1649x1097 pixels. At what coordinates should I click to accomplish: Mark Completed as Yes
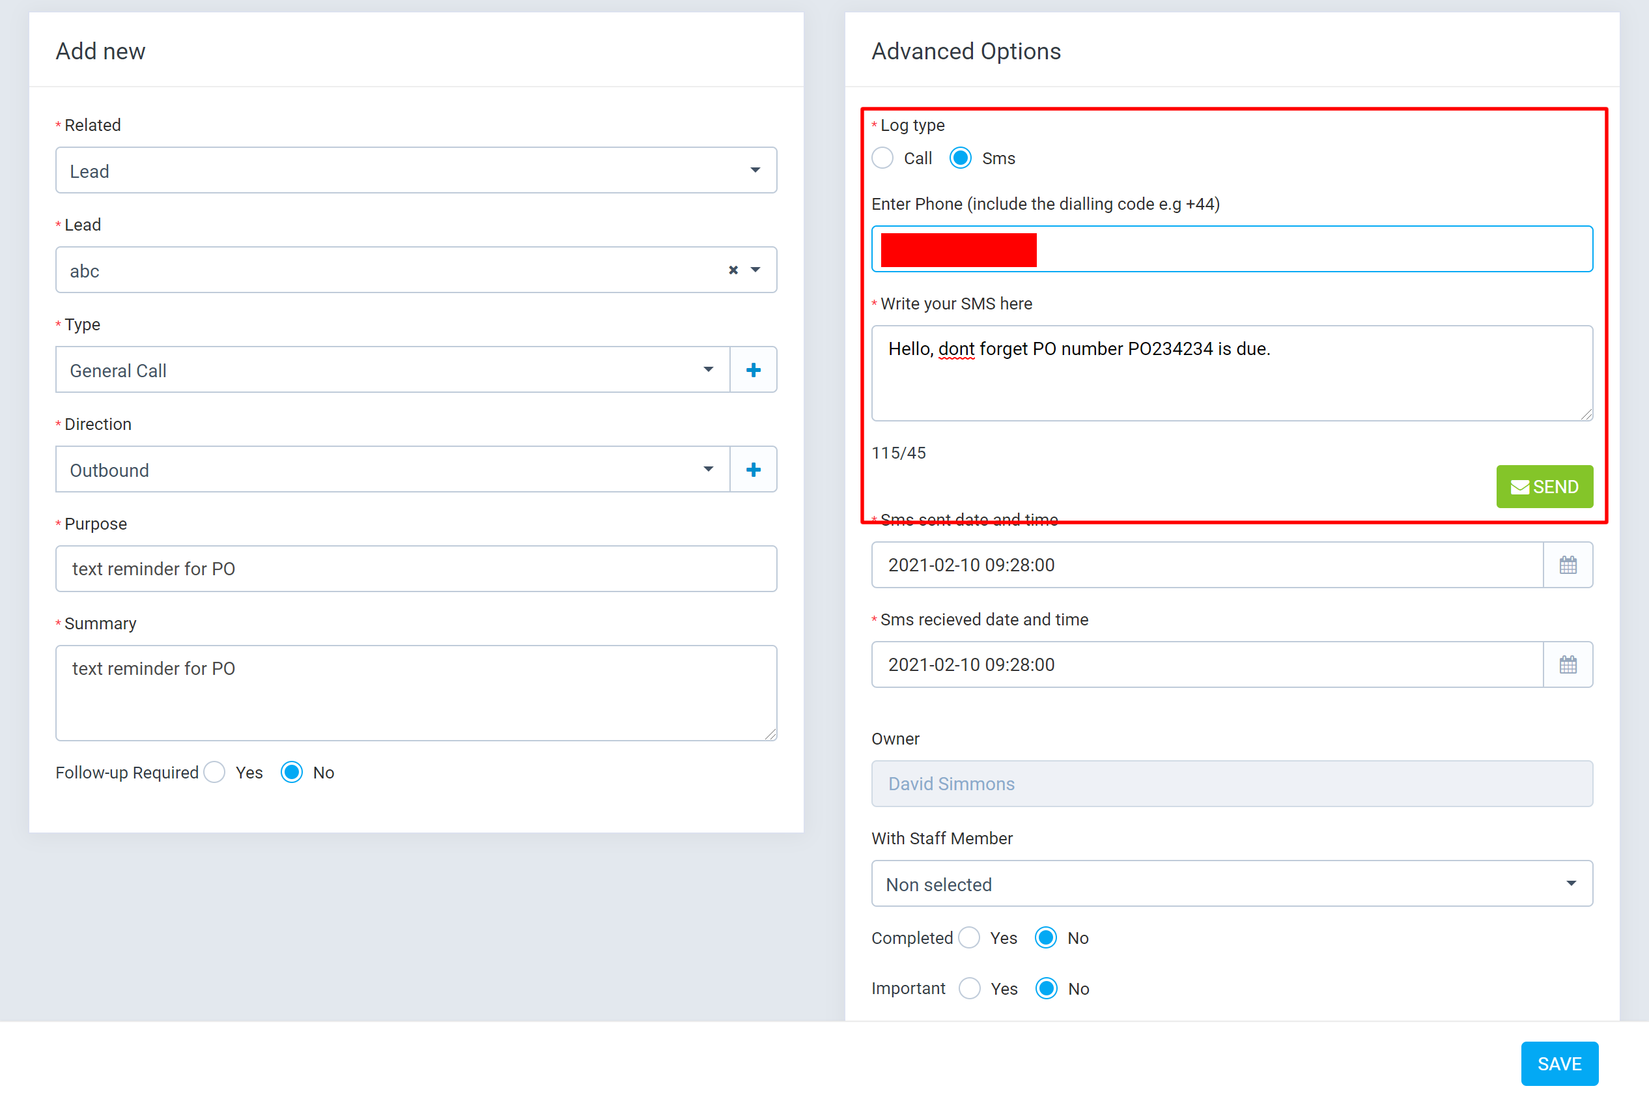[969, 937]
